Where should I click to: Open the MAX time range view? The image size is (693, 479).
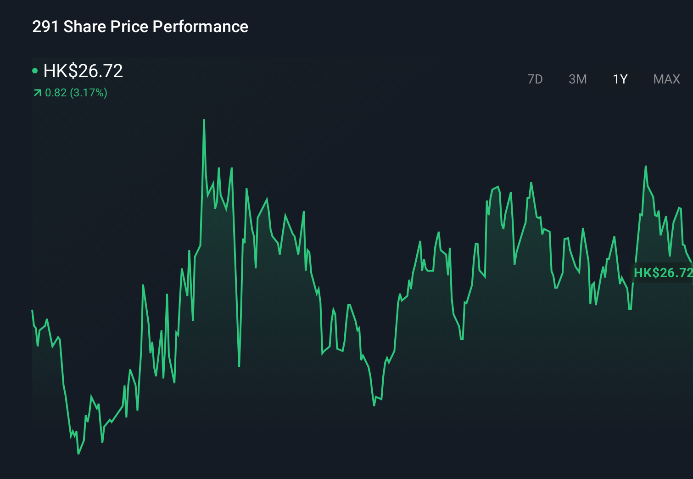666,79
